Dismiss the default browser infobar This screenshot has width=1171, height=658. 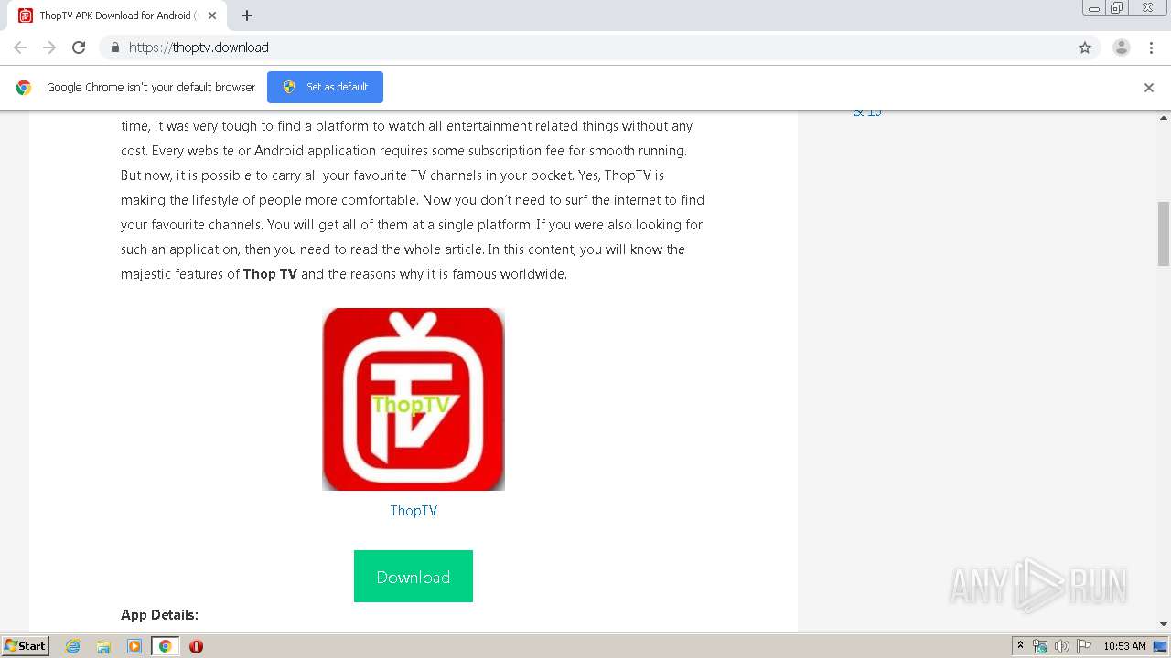[x=1149, y=88]
